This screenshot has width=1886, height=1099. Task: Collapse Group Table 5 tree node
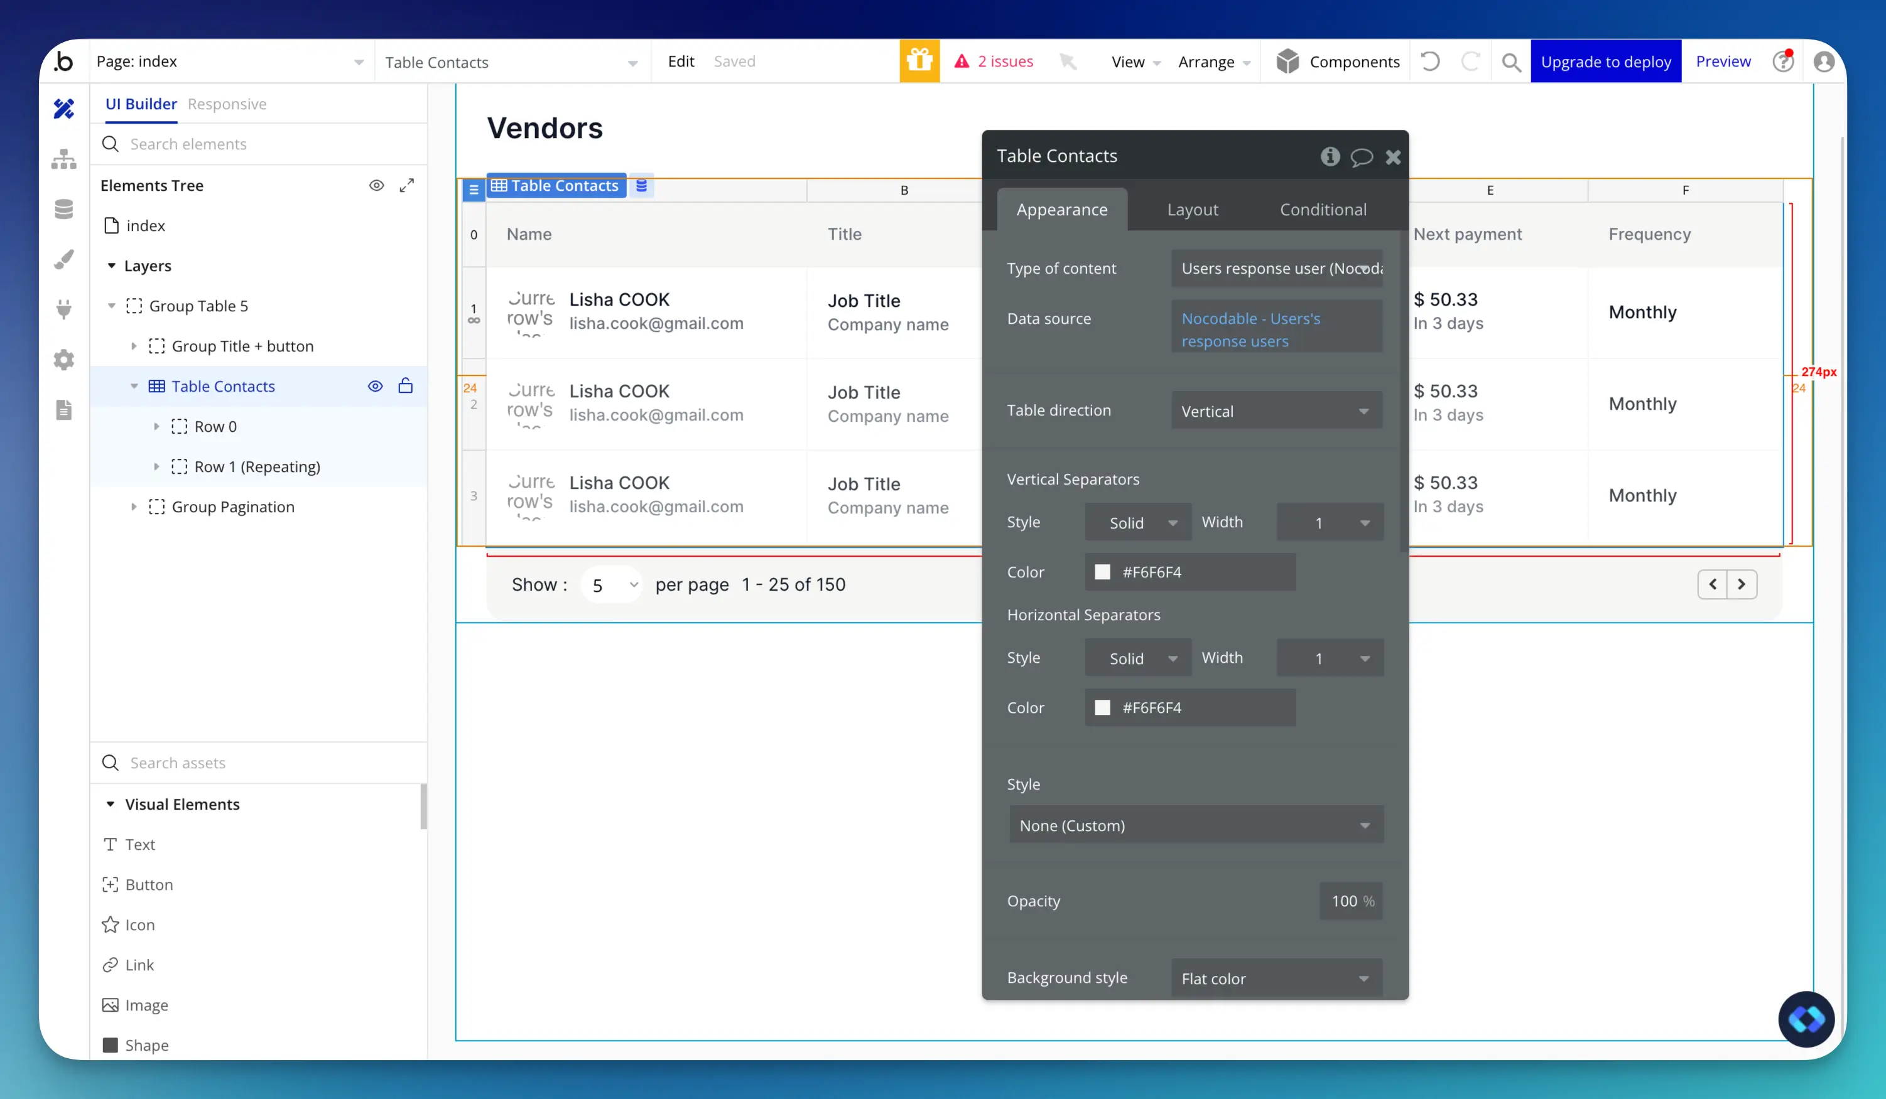[112, 306]
